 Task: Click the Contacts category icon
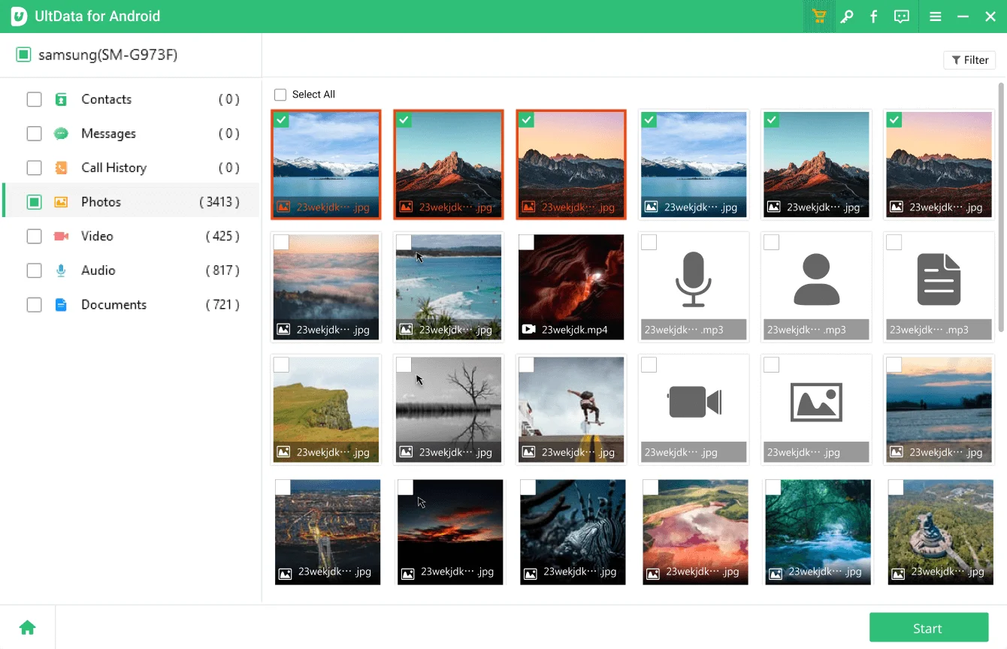[x=61, y=99]
